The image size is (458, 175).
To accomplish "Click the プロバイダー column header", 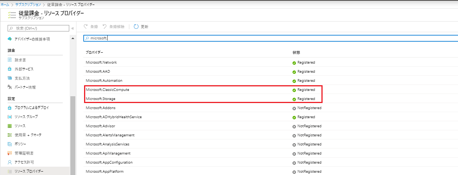I will point(94,52).
